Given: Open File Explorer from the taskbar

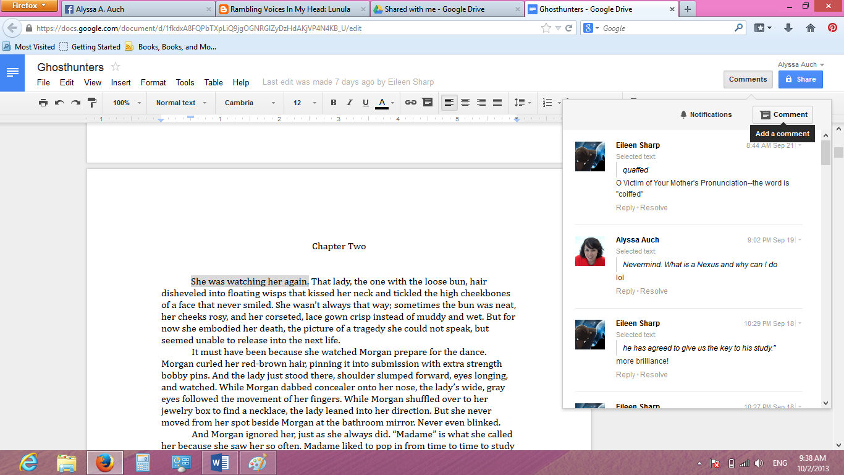Looking at the screenshot, I should coord(67,463).
